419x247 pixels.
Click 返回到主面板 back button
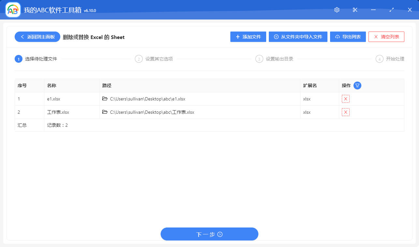pyautogui.click(x=37, y=37)
